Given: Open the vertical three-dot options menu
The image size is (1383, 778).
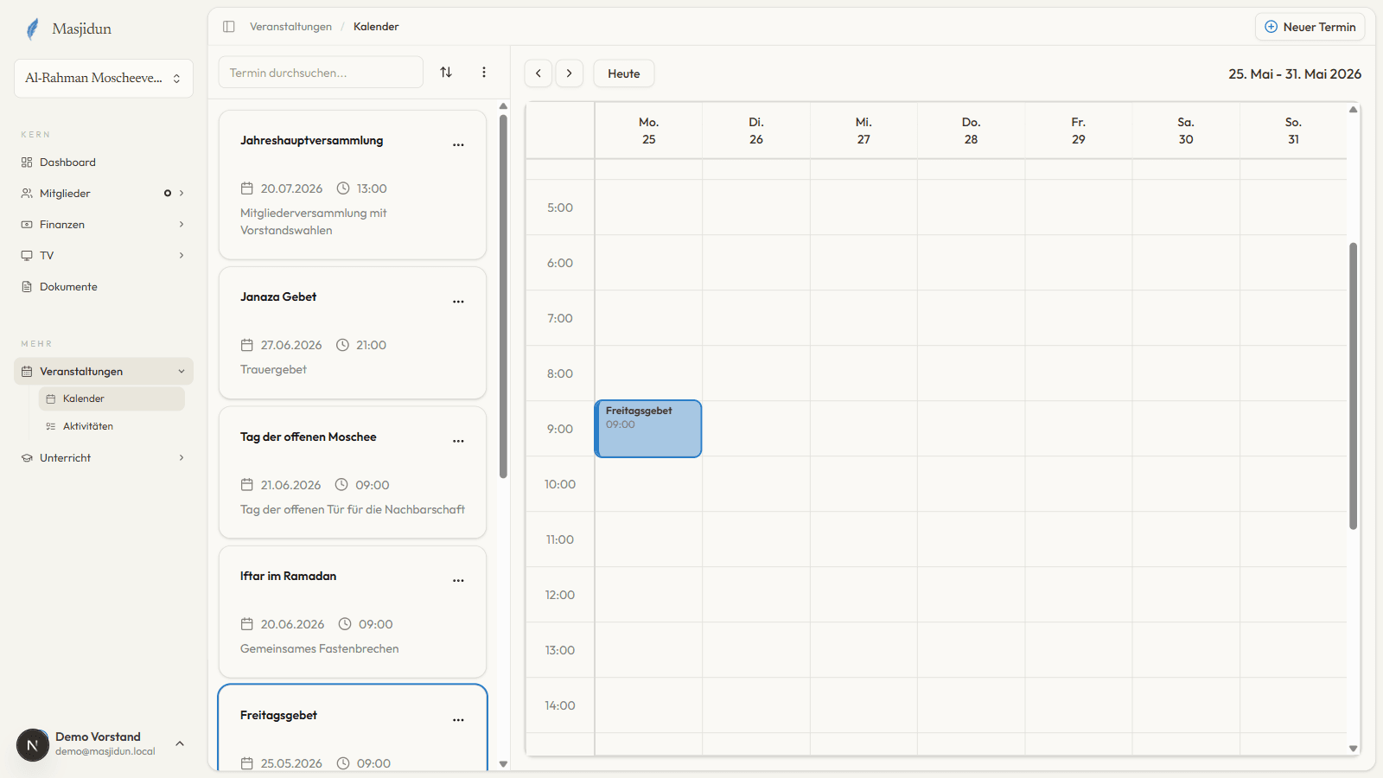Looking at the screenshot, I should (484, 73).
